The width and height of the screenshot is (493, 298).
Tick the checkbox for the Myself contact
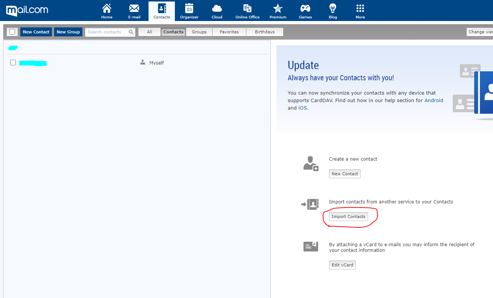point(13,63)
